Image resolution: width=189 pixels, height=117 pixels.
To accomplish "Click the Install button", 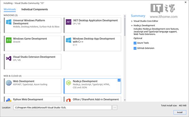I will (180, 112).
